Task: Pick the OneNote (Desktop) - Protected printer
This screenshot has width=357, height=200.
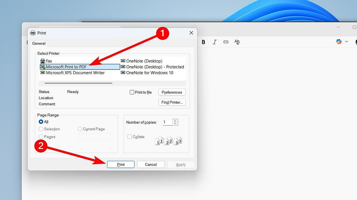Action: click(x=154, y=67)
